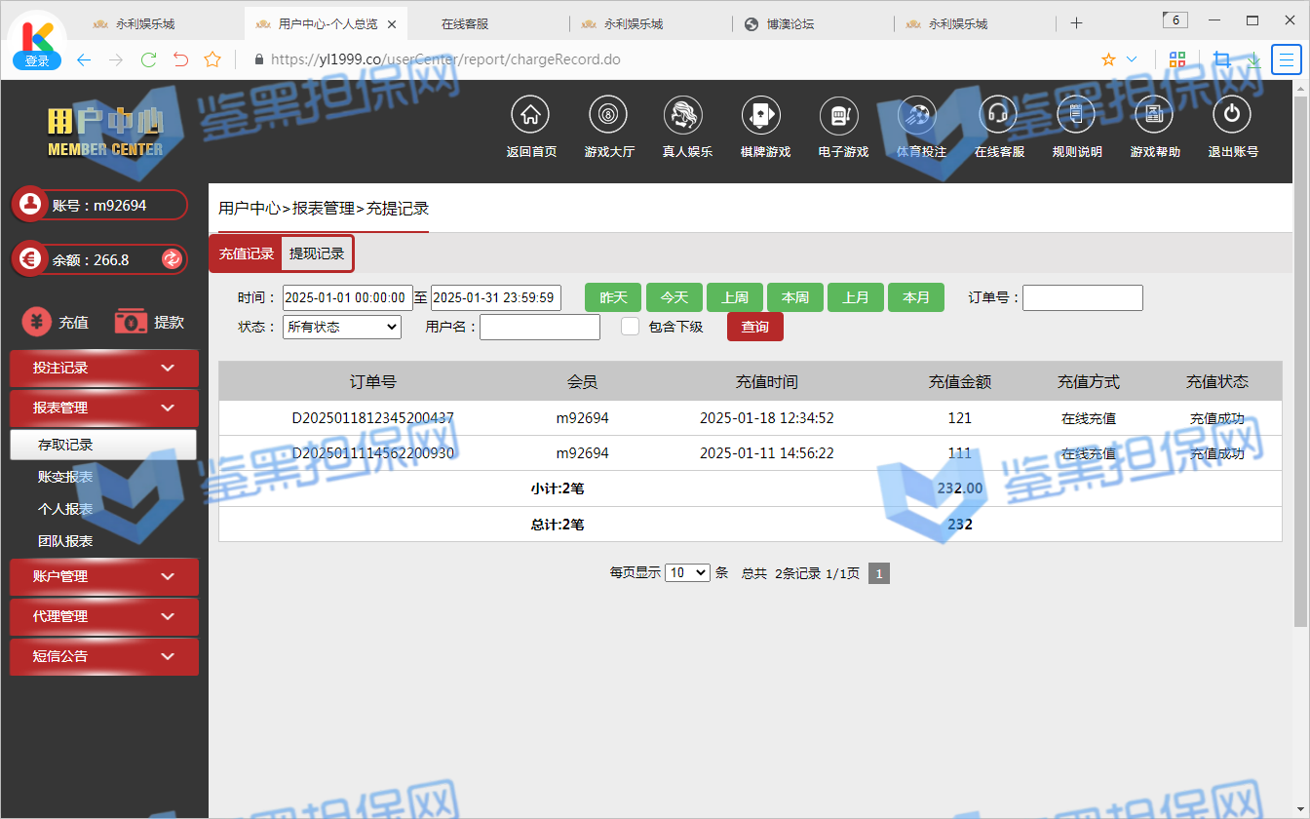This screenshot has height=819, width=1310.
Task: Open the 规则说明 icon
Action: 1076,115
